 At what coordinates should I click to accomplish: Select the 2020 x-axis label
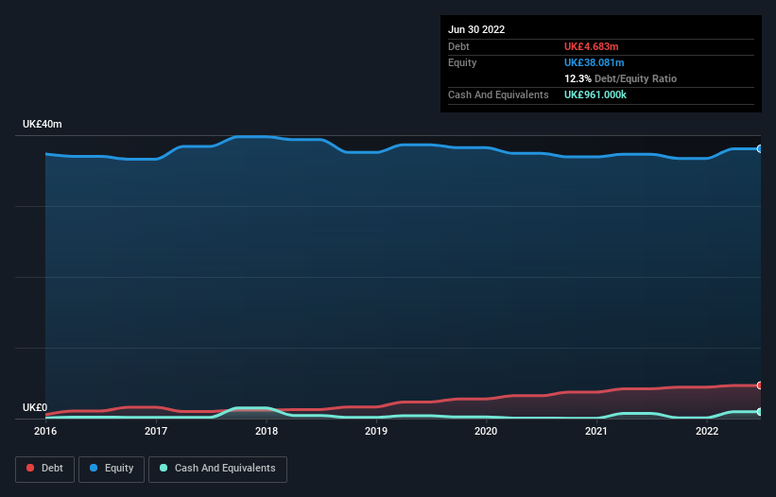point(486,431)
